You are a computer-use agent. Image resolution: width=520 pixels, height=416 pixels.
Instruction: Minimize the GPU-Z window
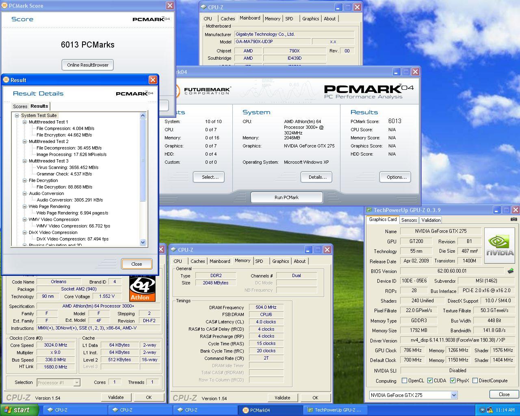tap(497, 210)
